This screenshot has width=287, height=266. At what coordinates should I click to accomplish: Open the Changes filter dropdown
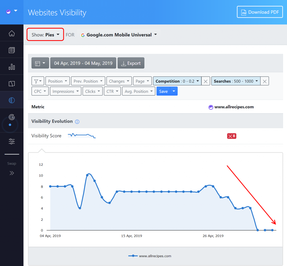(119, 81)
